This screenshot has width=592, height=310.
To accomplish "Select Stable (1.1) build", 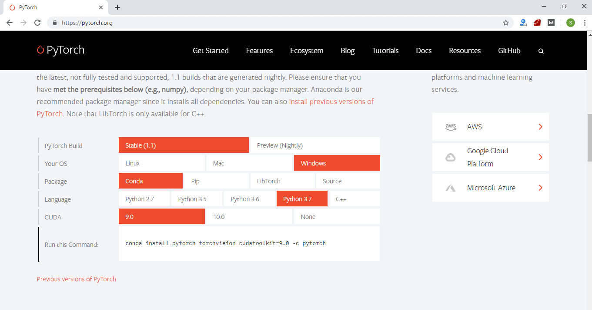I will pos(184,145).
